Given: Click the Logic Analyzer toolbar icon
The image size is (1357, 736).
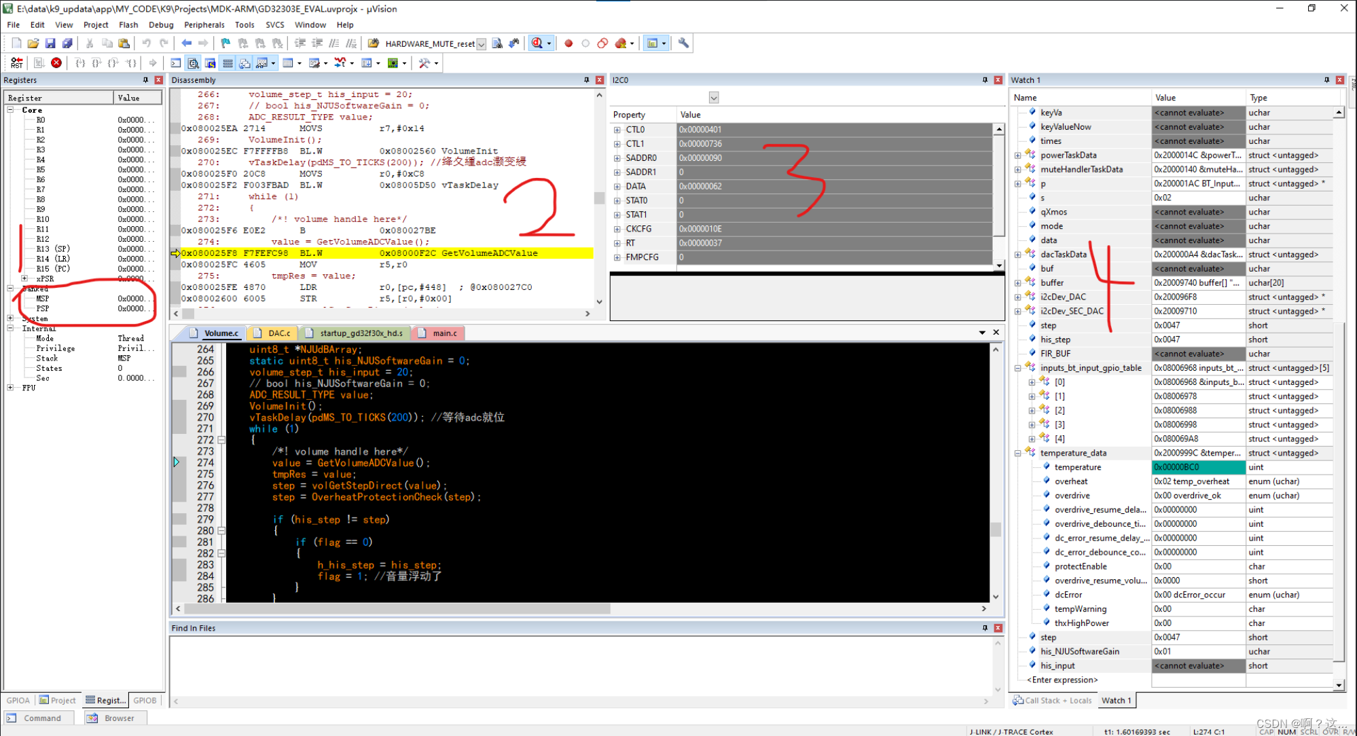Looking at the screenshot, I should [x=341, y=63].
